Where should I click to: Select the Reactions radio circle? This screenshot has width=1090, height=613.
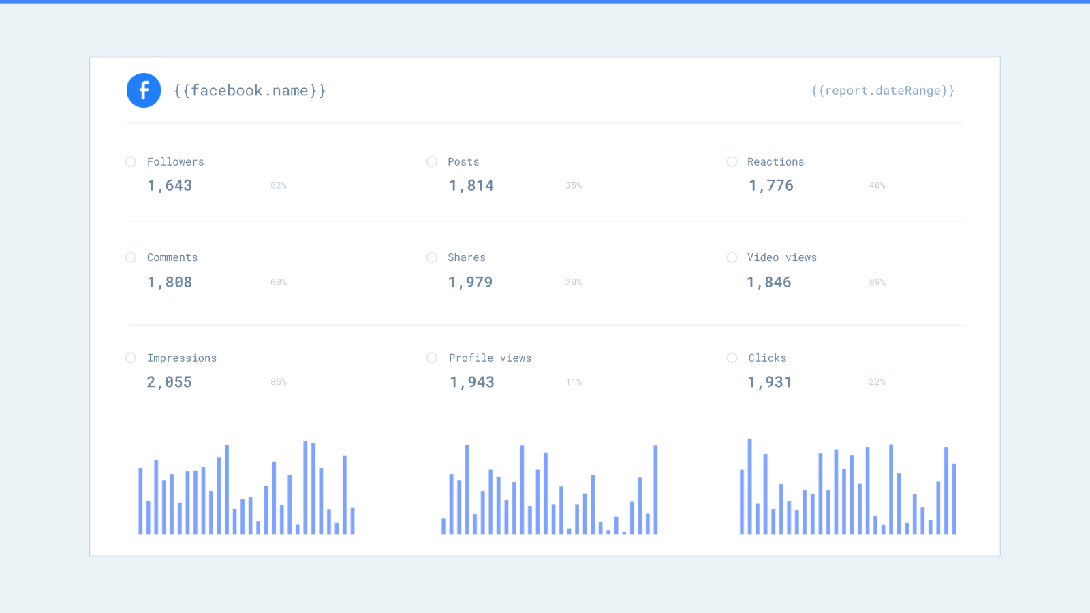pos(732,161)
